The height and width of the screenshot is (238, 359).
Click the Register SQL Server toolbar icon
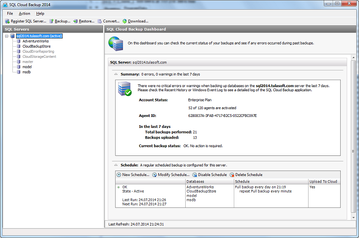pyautogui.click(x=7, y=21)
